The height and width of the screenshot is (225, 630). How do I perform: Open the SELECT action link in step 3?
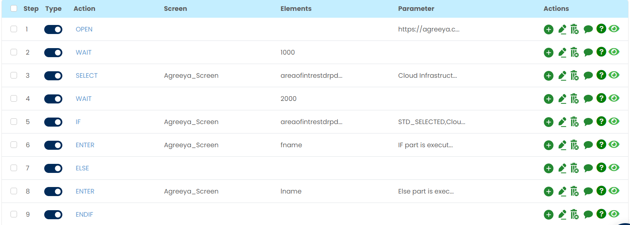[x=87, y=76]
